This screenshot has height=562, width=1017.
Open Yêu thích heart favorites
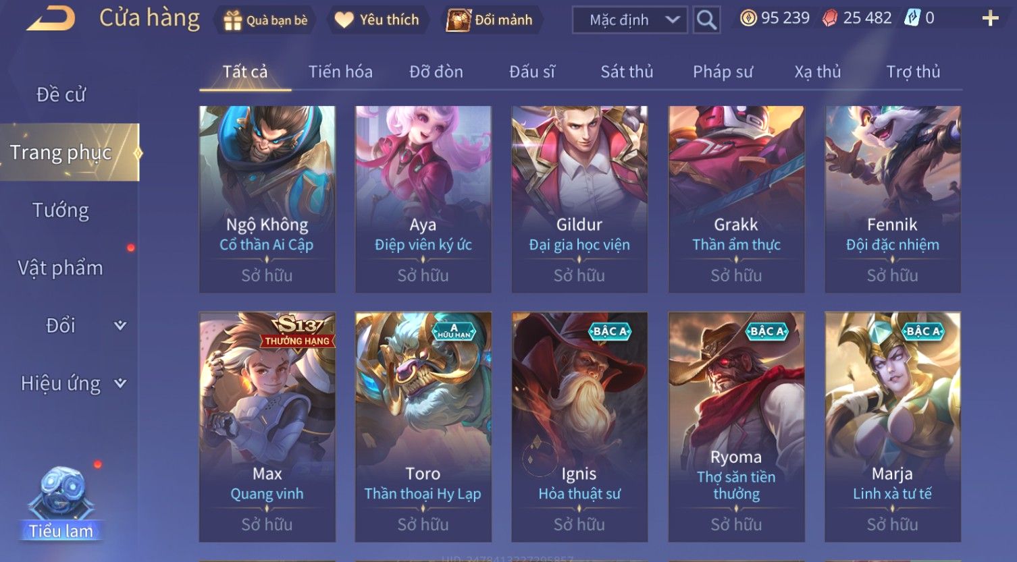[344, 20]
